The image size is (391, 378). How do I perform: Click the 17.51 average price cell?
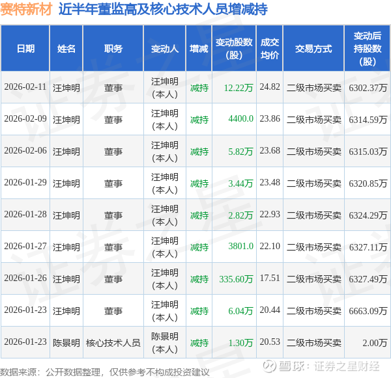(270, 278)
